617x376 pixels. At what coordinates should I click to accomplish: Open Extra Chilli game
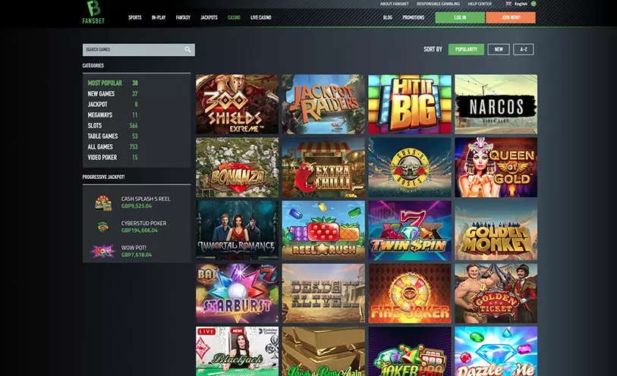[323, 167]
